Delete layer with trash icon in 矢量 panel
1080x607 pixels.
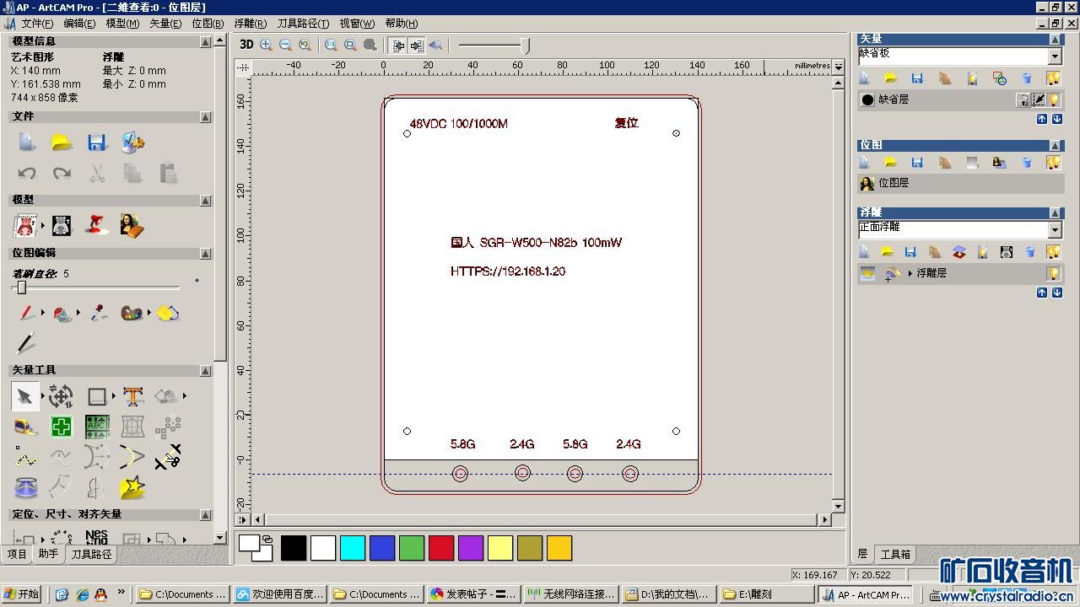(1027, 78)
